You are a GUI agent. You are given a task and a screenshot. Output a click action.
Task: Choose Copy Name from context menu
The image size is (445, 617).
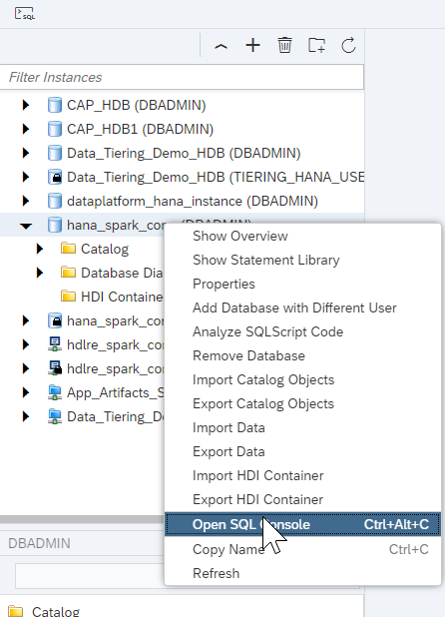[302, 549]
